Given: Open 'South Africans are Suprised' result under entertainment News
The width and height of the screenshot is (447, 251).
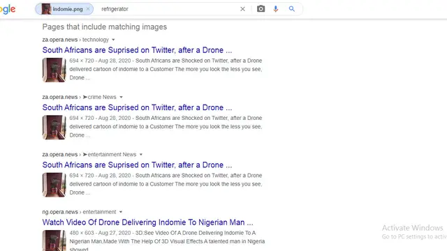Looking at the screenshot, I should click(137, 165).
